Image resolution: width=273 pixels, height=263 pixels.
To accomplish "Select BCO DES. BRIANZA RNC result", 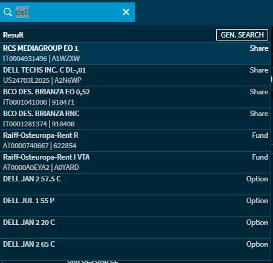I will click(x=135, y=119).
